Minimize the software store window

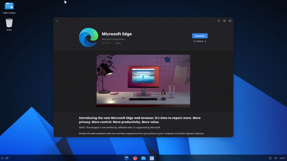pos(219,21)
